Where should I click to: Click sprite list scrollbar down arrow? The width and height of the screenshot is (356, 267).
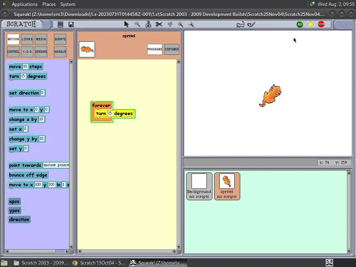349,251
